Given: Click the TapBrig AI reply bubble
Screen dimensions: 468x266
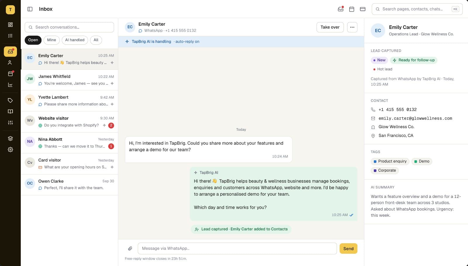Looking at the screenshot, I should point(273,194).
